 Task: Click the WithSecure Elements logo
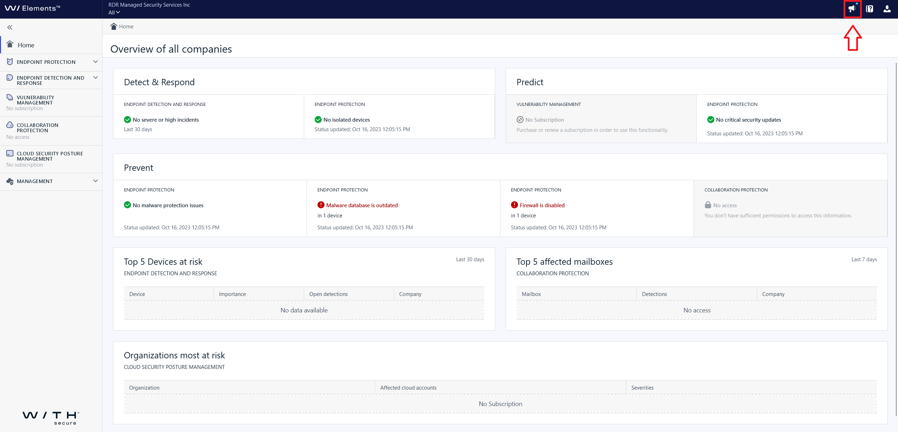tap(32, 8)
